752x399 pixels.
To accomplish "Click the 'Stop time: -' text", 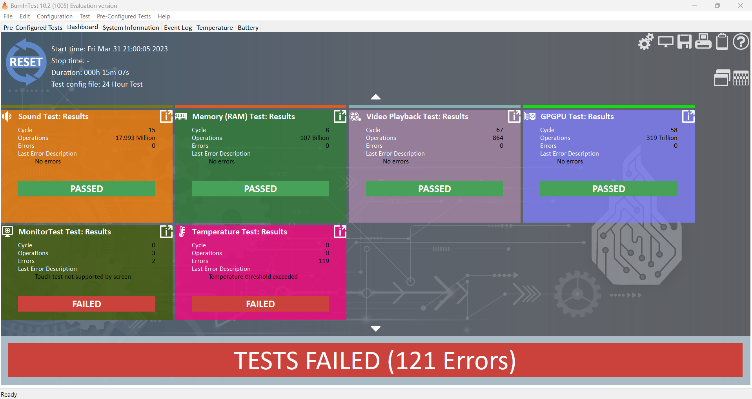I will 70,61.
